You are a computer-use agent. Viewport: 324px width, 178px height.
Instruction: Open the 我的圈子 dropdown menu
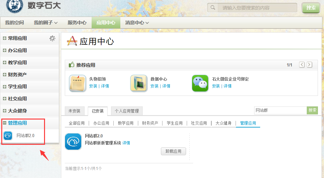pos(46,23)
